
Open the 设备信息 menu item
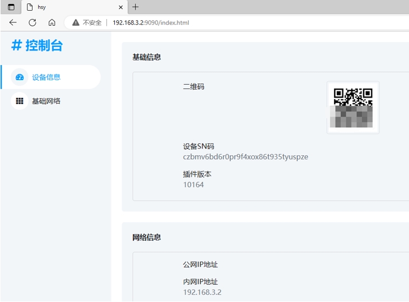(51, 77)
